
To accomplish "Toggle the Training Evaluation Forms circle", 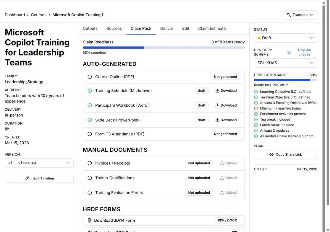I will tap(90, 193).
